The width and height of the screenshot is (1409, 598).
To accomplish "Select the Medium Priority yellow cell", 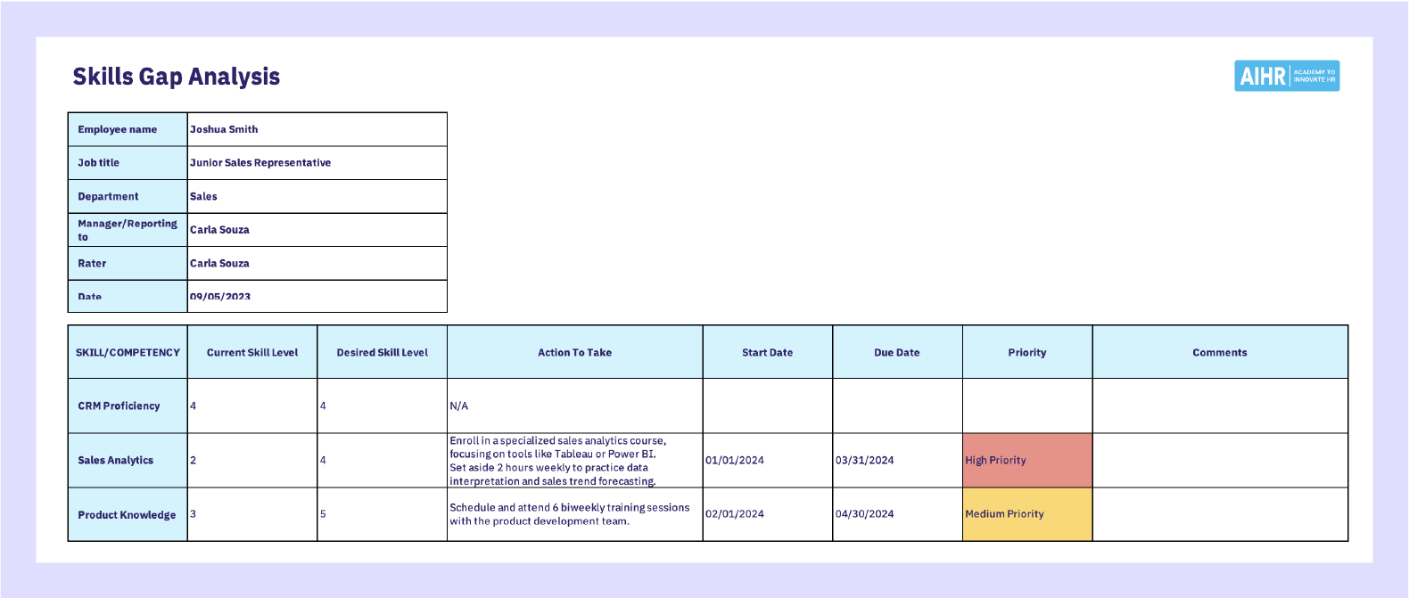I will click(x=1027, y=514).
